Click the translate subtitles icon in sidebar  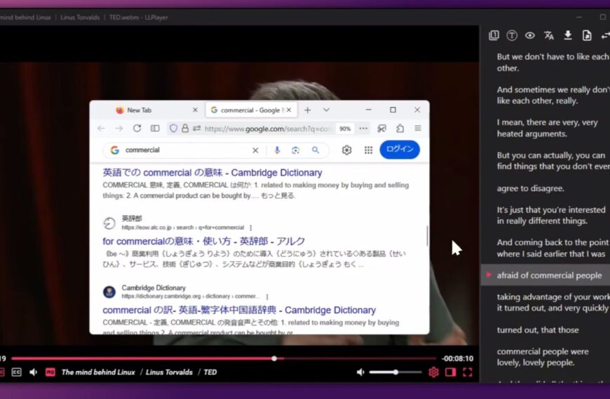(549, 36)
